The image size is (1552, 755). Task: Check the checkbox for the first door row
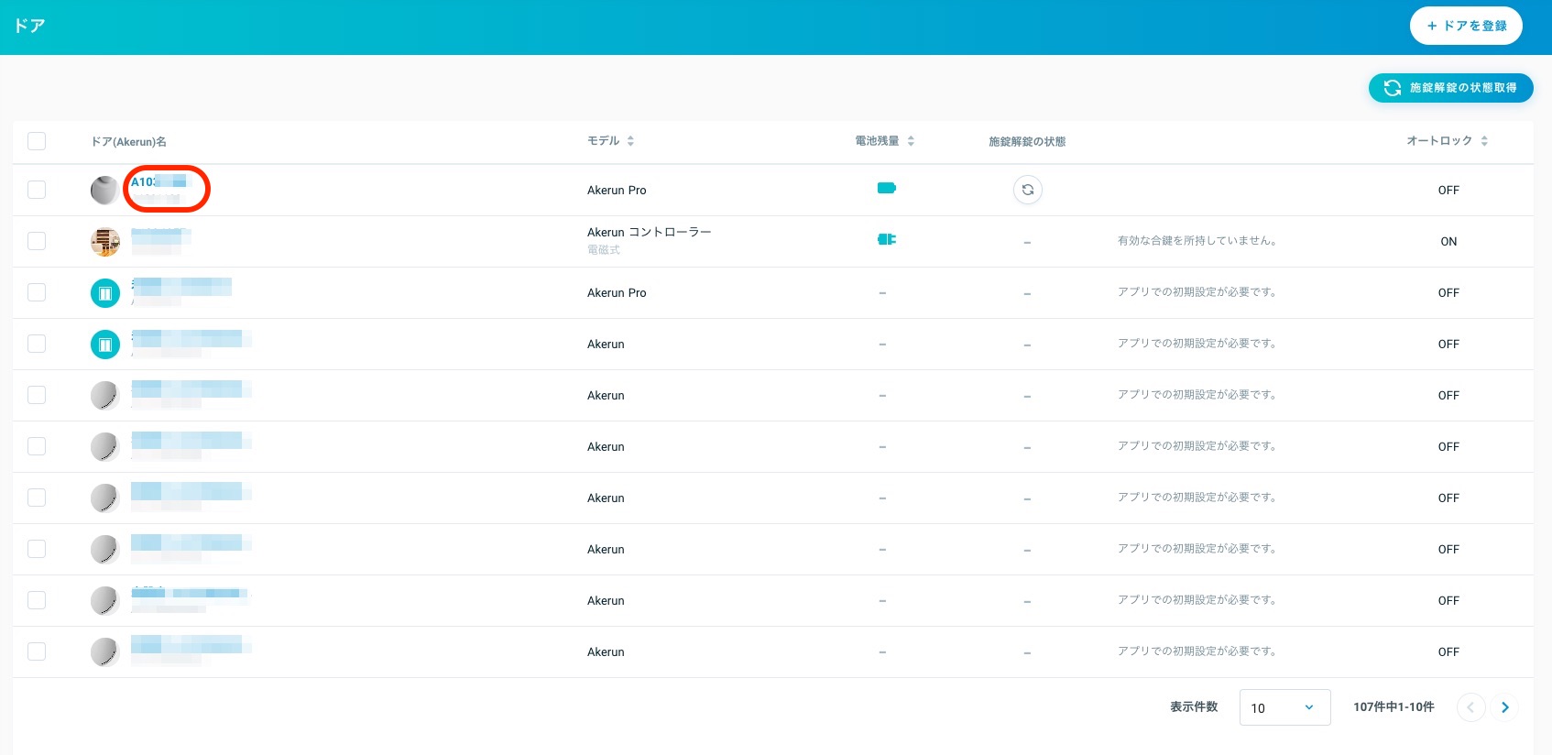pyautogui.click(x=37, y=190)
